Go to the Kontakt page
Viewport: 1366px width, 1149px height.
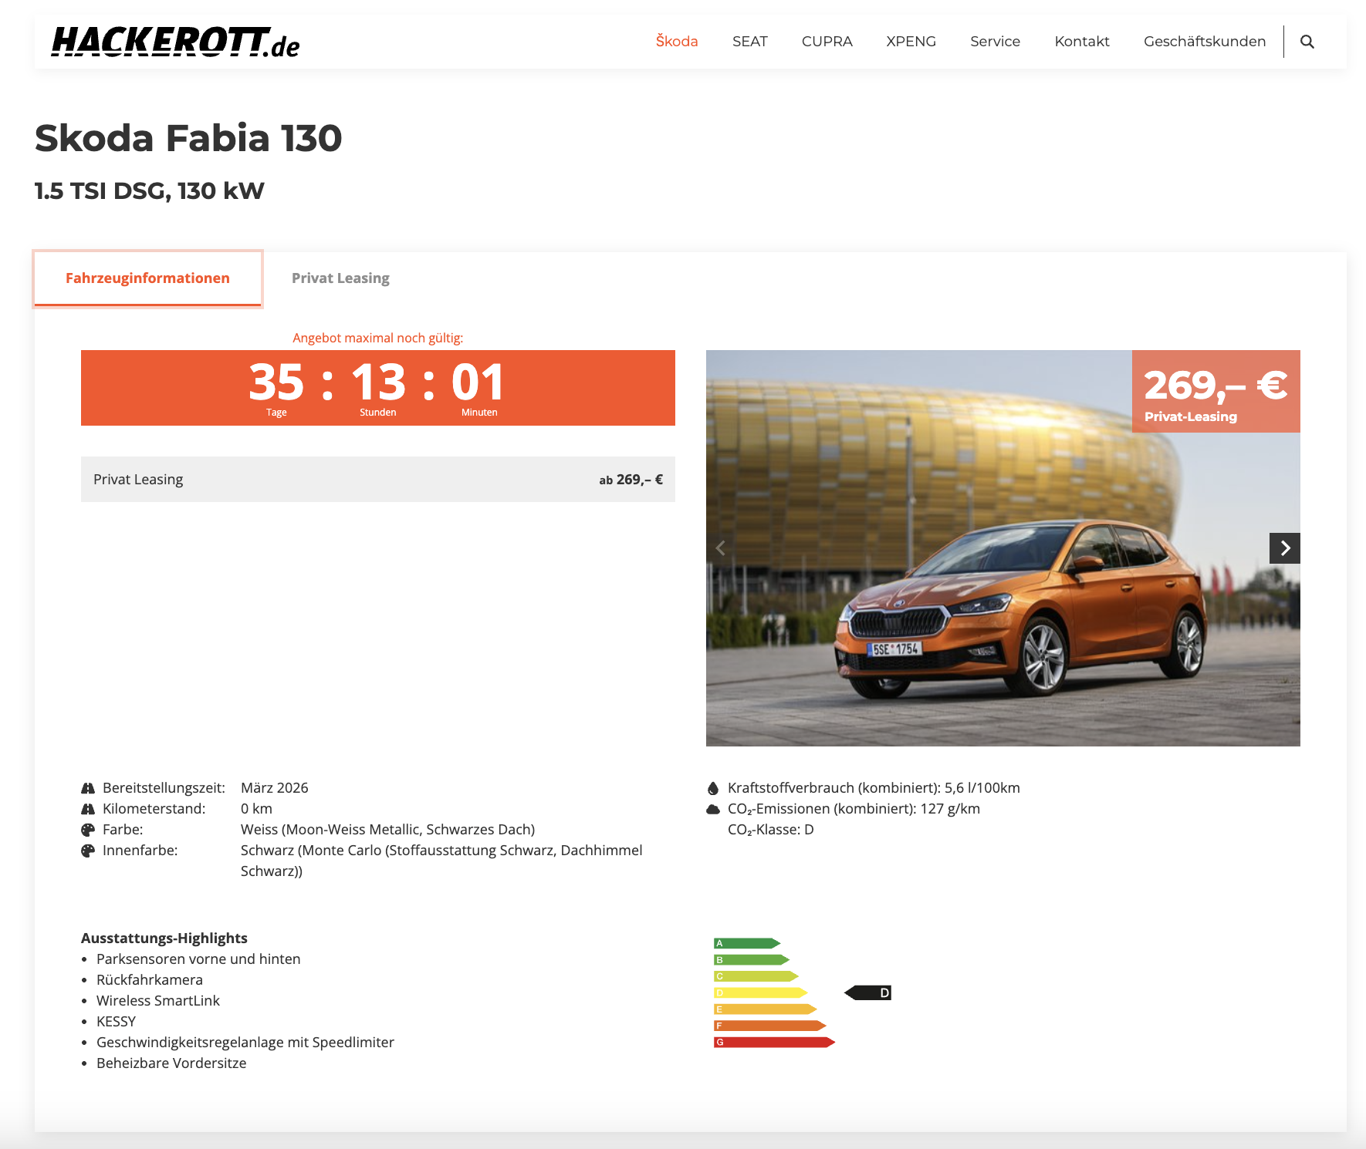click(x=1081, y=42)
